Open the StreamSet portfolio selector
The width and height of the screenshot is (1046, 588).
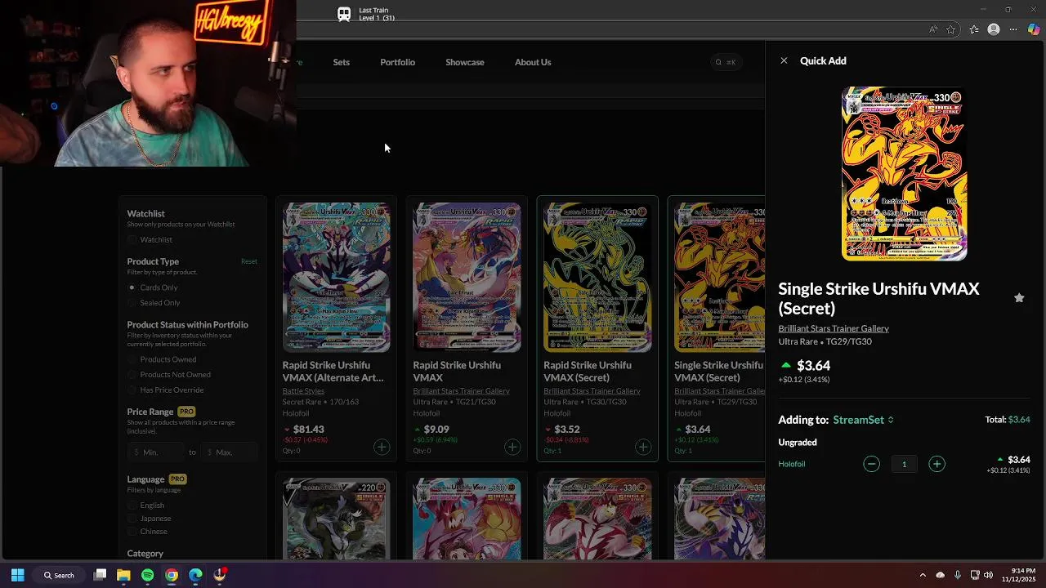click(x=864, y=420)
